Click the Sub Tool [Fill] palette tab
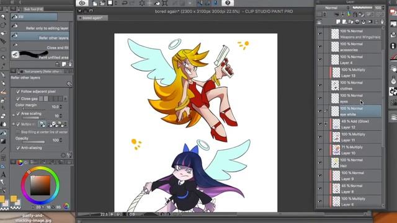This screenshot has height=223, width=397. click(33, 9)
